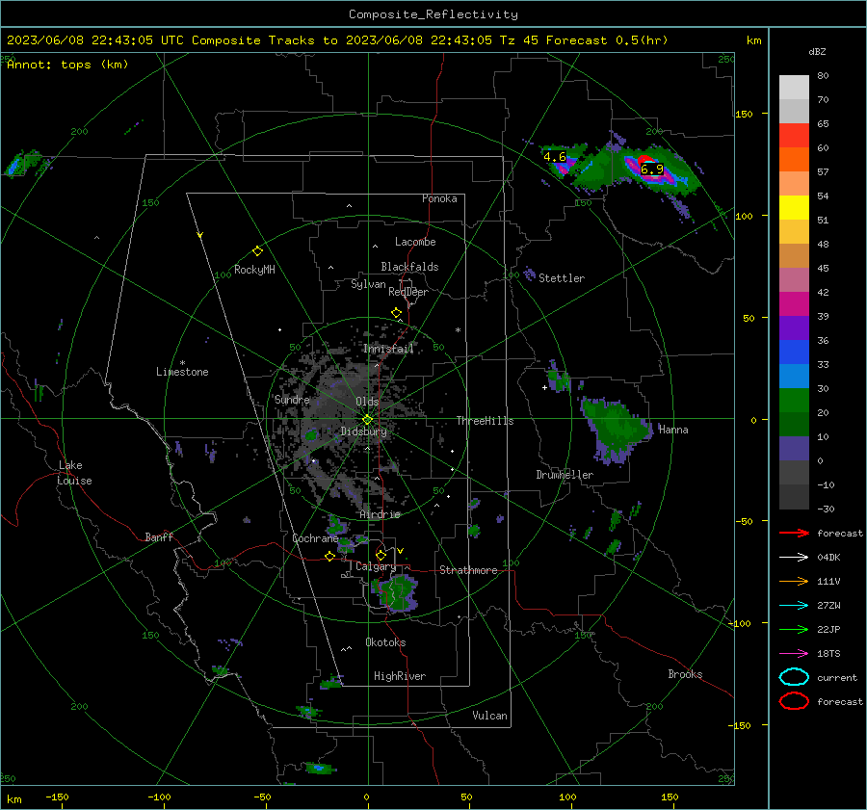Click the Annot: tops (km) label
This screenshot has width=867, height=810.
pyautogui.click(x=67, y=65)
